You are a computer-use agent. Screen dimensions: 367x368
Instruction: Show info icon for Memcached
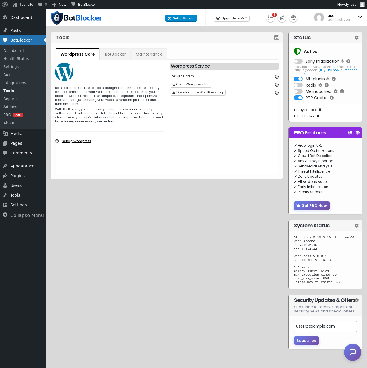[342, 91]
